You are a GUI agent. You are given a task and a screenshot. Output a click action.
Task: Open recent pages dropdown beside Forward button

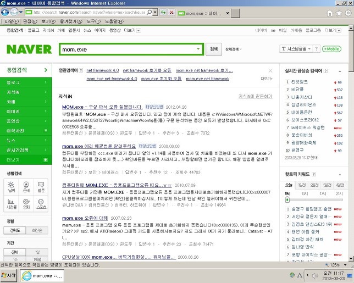(x=21, y=12)
